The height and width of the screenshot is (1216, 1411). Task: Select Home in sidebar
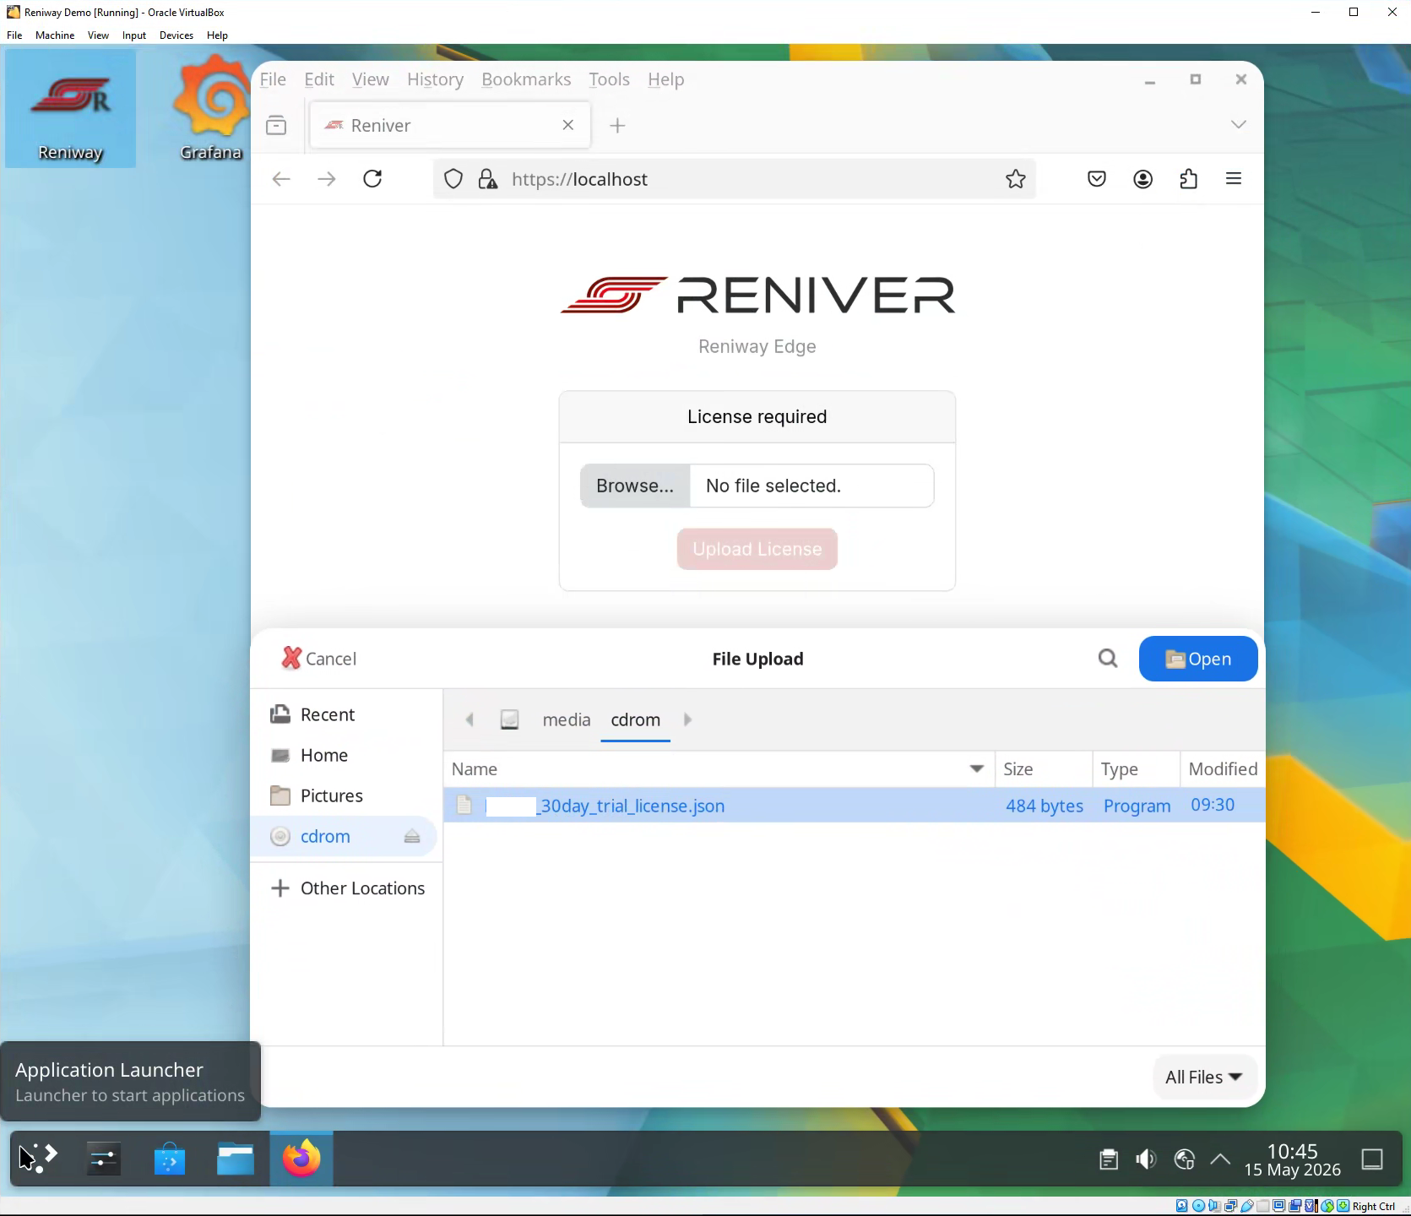point(345,755)
